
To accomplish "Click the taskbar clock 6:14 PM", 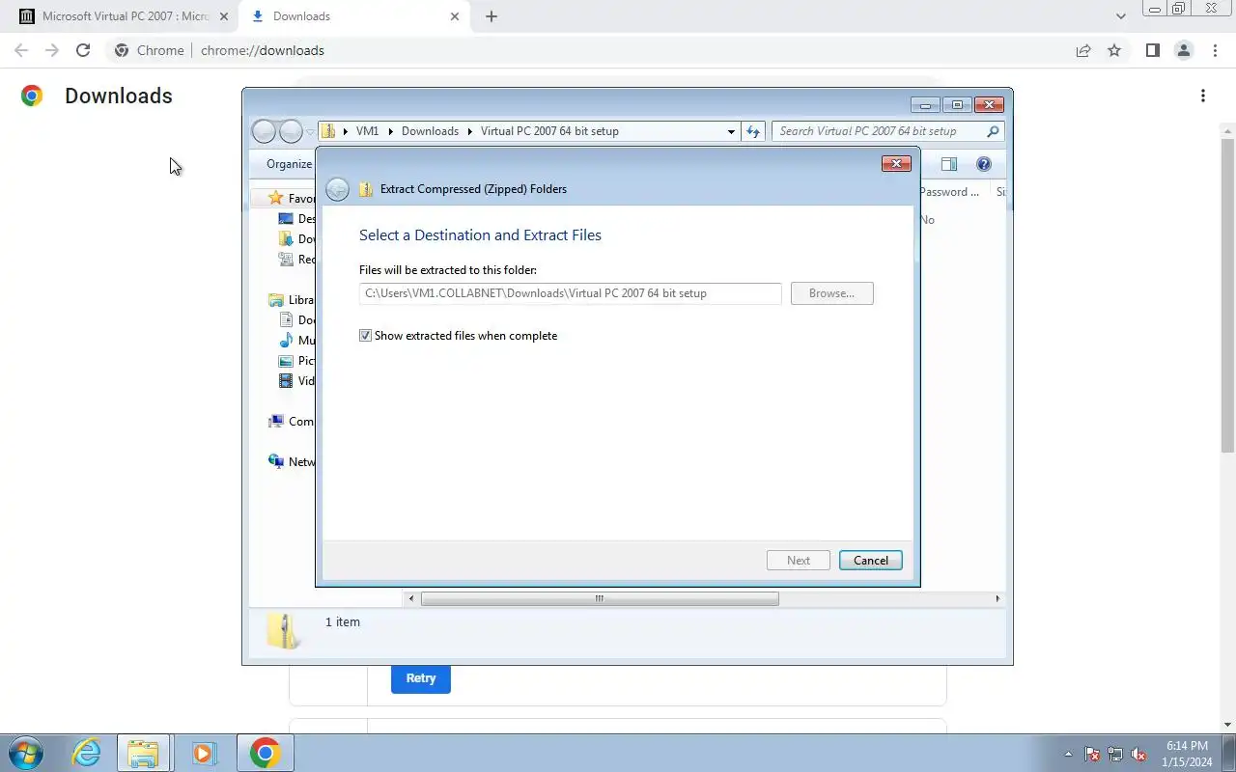I will [x=1187, y=746].
